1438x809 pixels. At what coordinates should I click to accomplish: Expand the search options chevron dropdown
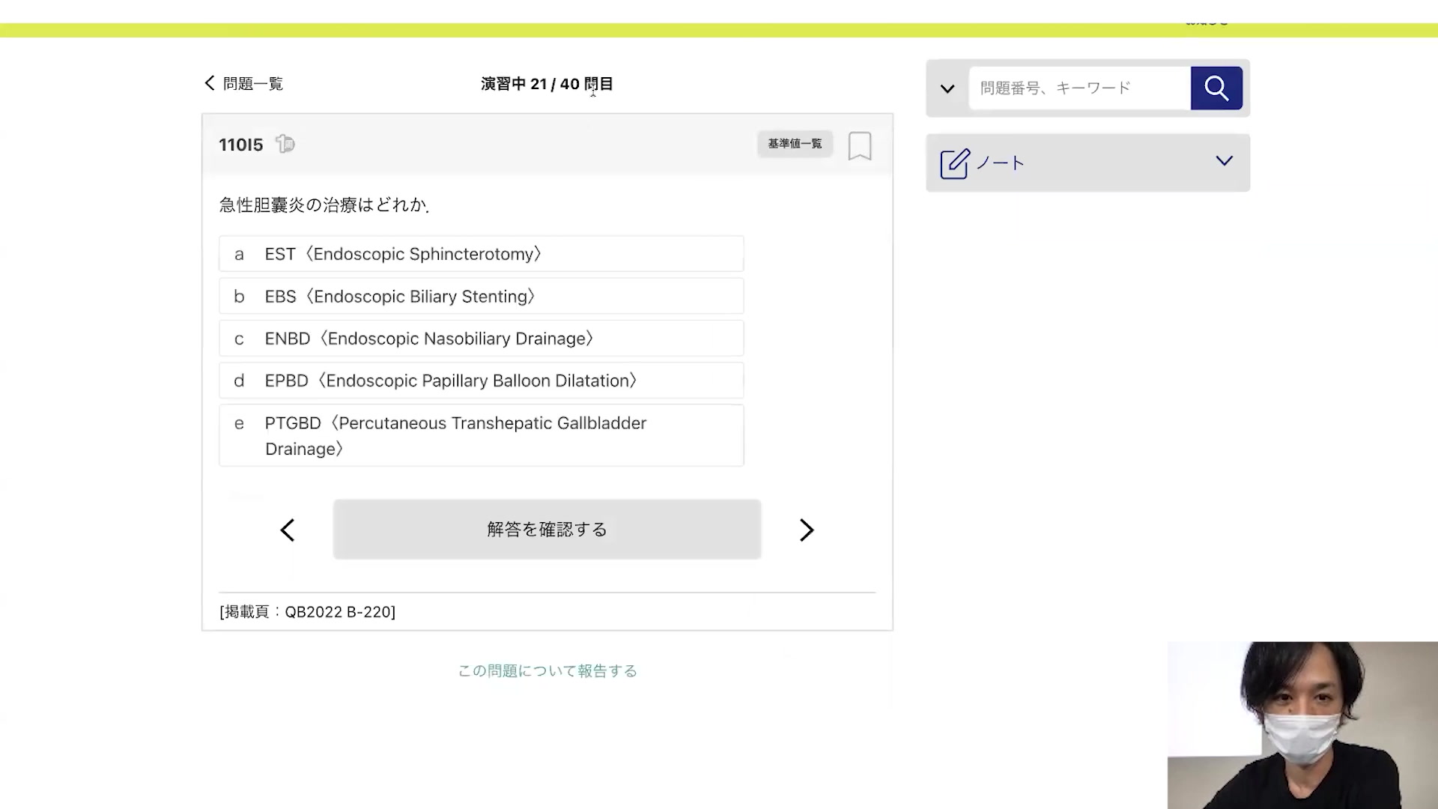[947, 89]
